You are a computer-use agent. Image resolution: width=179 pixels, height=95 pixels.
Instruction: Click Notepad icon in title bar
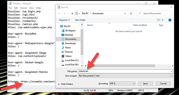10,3
